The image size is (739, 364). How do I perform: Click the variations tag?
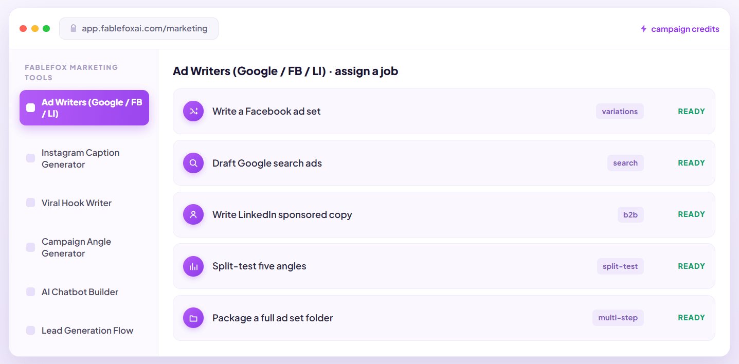(x=620, y=112)
